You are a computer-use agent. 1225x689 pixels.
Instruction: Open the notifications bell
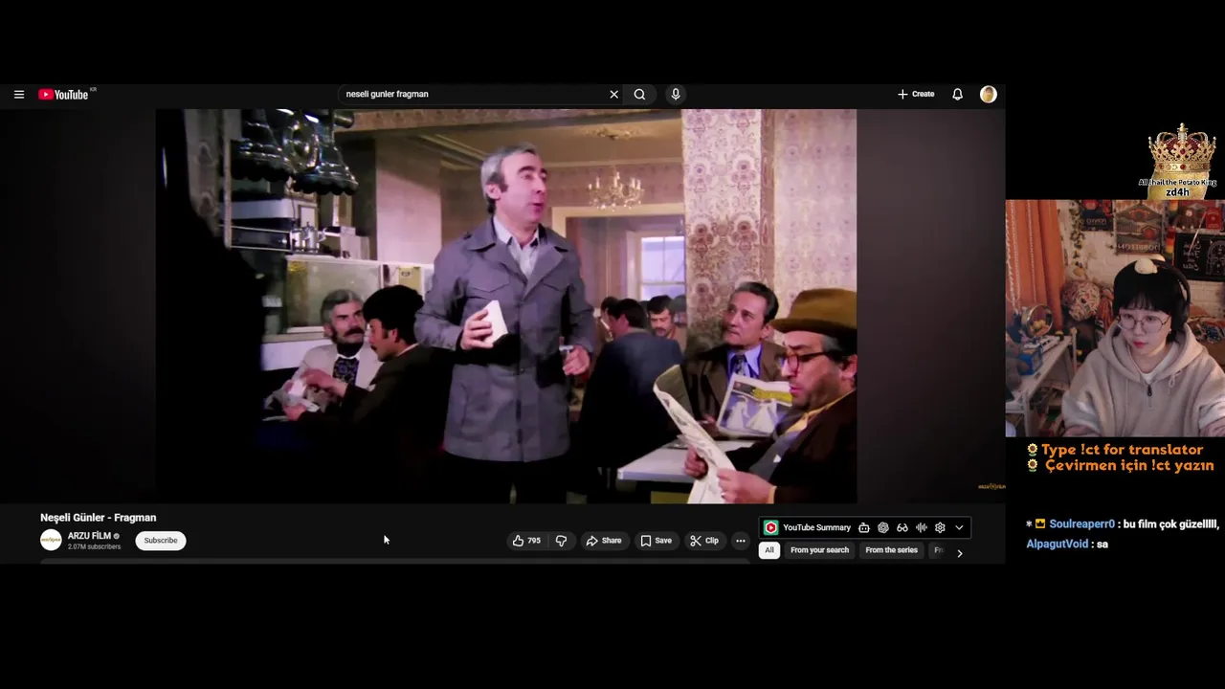coord(957,94)
